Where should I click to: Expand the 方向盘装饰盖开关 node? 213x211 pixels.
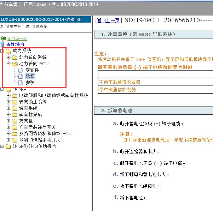(x=8, y=127)
